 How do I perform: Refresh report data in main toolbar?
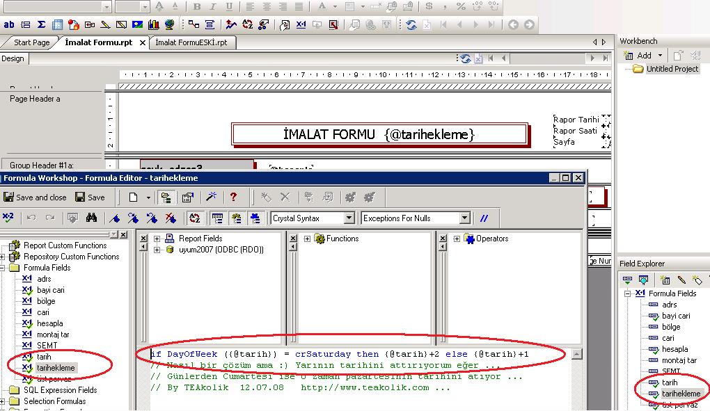(x=411, y=24)
